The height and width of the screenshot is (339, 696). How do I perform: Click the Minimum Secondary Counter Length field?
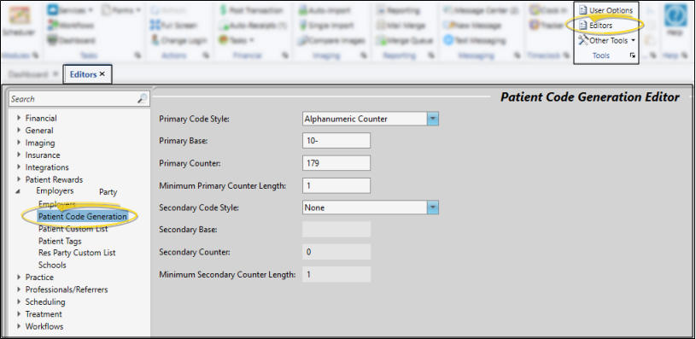(336, 274)
